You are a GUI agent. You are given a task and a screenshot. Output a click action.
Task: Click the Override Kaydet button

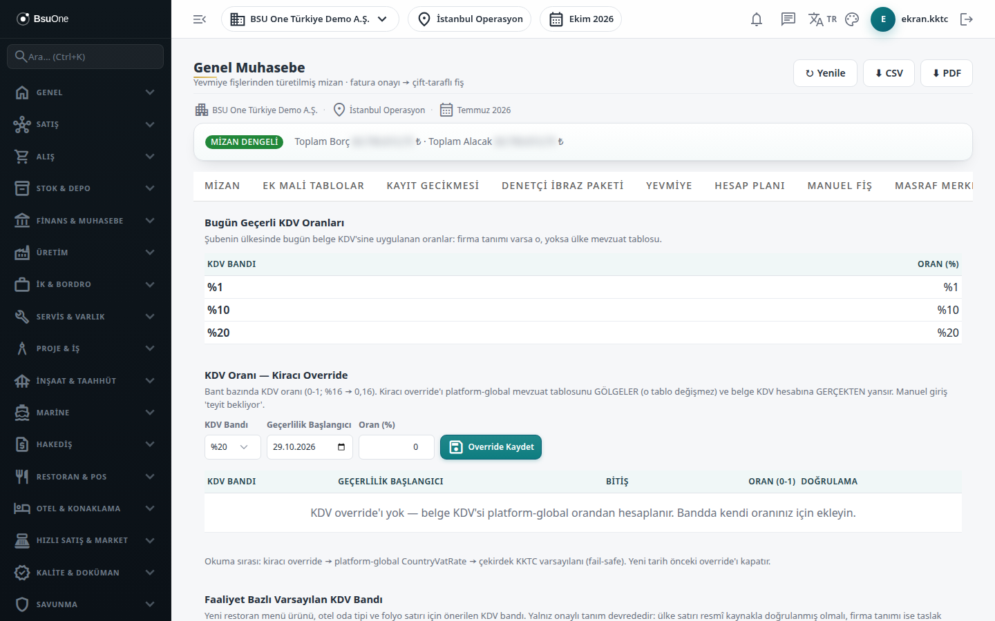(x=491, y=447)
